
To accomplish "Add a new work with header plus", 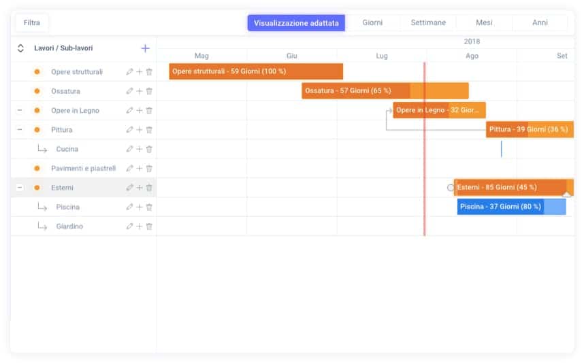I will 145,48.
